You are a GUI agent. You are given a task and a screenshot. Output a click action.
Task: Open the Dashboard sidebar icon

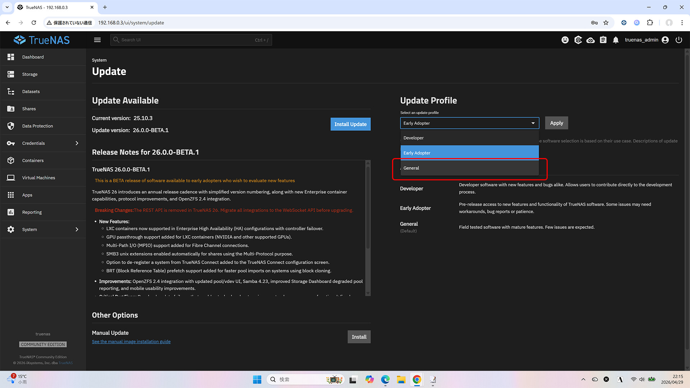(11, 57)
